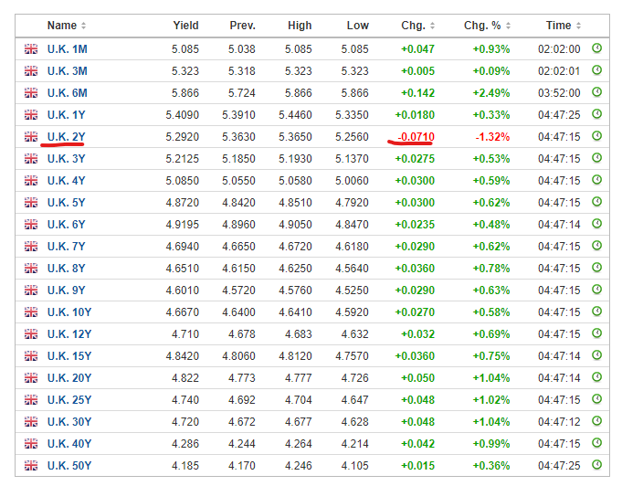Open the U.K. 40Y bond link
622x486 pixels.
tap(69, 444)
